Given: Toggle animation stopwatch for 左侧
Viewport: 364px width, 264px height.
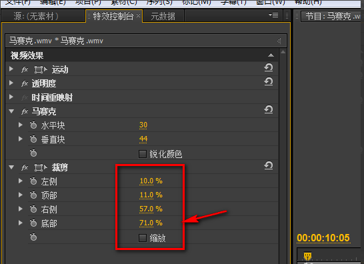Looking at the screenshot, I should 33,181.
